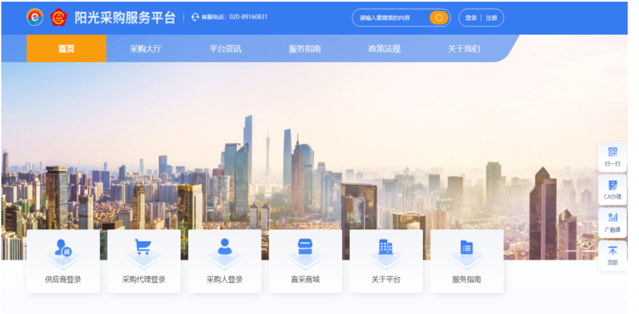The height and width of the screenshot is (314, 639).
Task: Click the 登录 login link
Action: coord(471,18)
